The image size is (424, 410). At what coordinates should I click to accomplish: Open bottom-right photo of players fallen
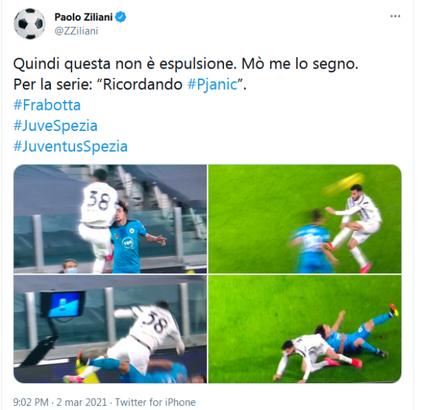click(x=305, y=329)
